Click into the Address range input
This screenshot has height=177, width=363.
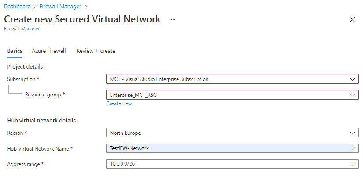point(227,164)
